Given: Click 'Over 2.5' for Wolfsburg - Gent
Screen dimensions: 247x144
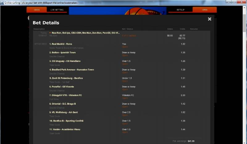Looking at the screenshot, I should 126,112.
